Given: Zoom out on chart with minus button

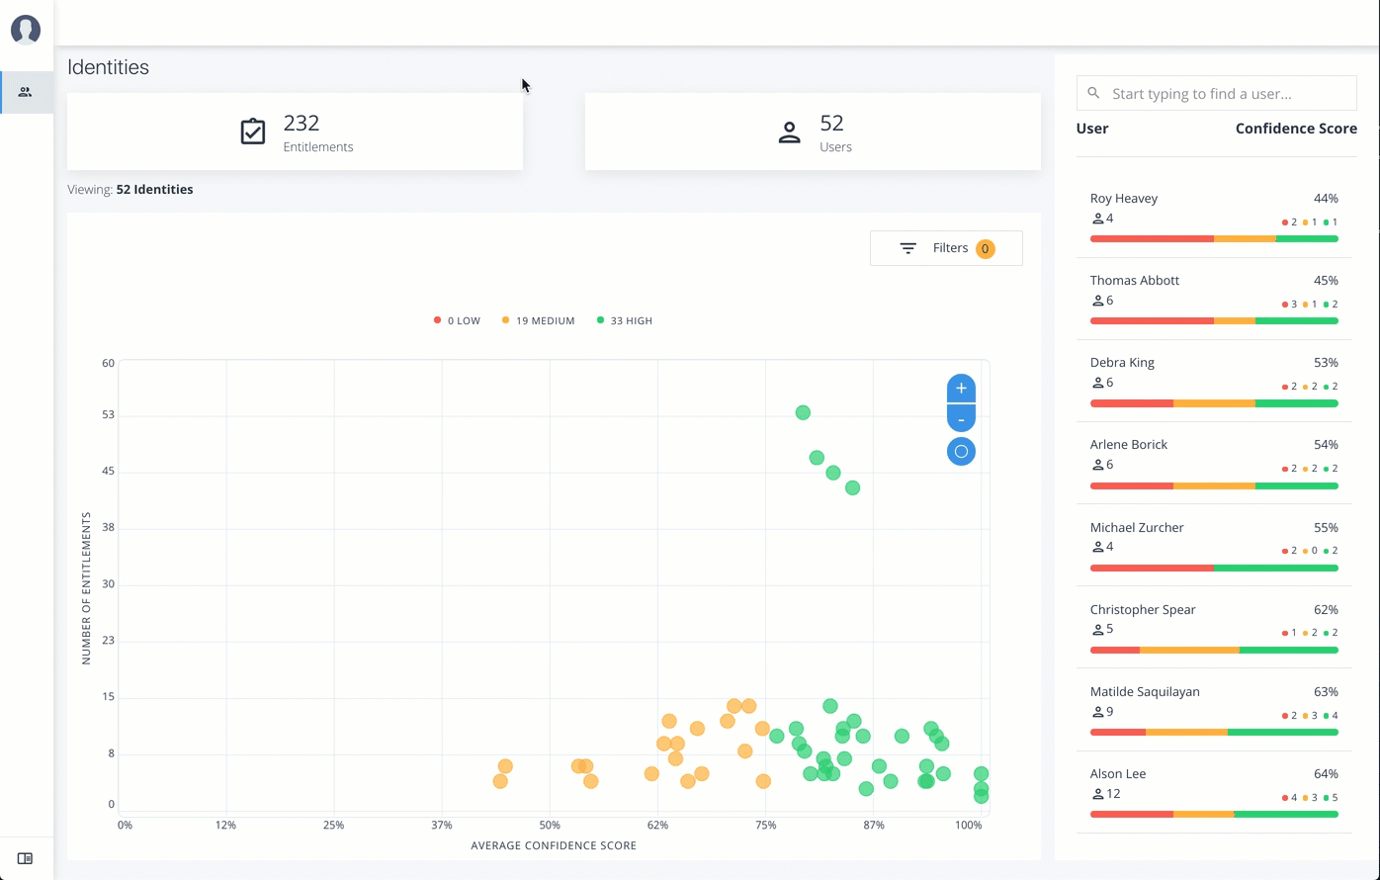Looking at the screenshot, I should click(x=961, y=419).
